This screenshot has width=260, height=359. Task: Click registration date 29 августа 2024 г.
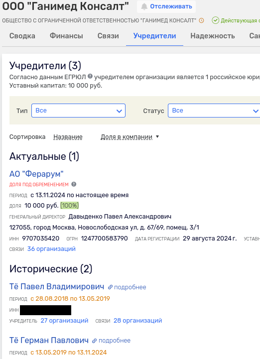tap(210, 239)
